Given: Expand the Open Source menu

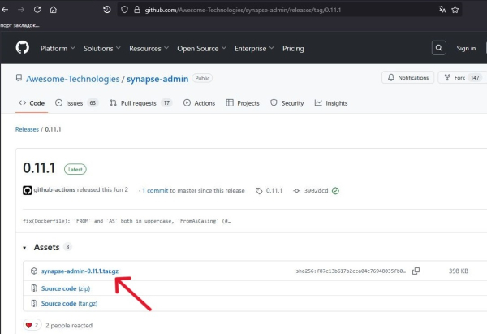Looking at the screenshot, I should [201, 49].
